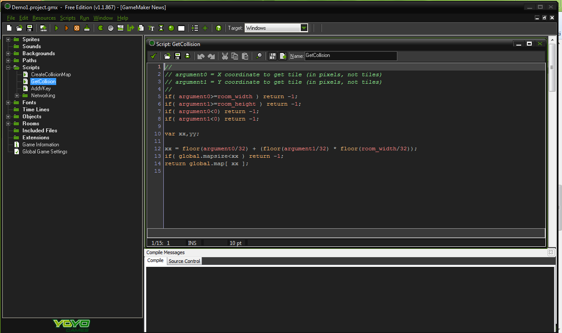The image size is (562, 333).
Task: Click the Create font icon
Action: pos(151,28)
